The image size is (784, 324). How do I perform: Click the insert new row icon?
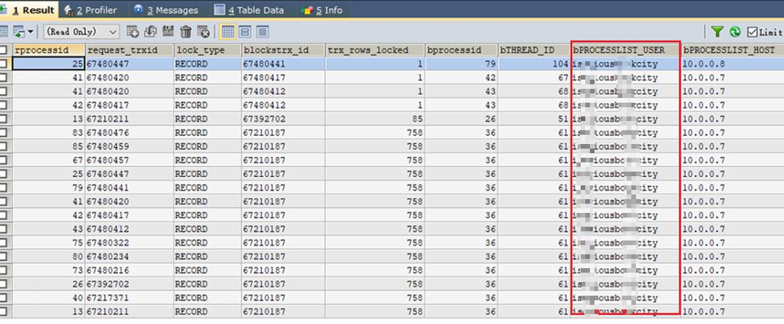[133, 31]
